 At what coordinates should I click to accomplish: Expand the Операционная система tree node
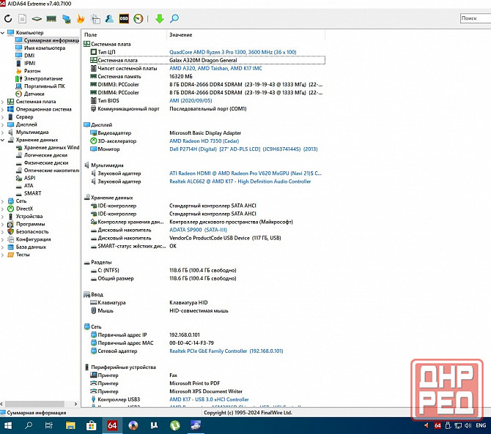point(2,110)
